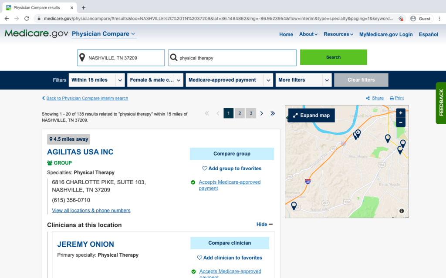Image resolution: width=446 pixels, height=278 pixels.
Task: Open the About menu
Action: [308, 34]
